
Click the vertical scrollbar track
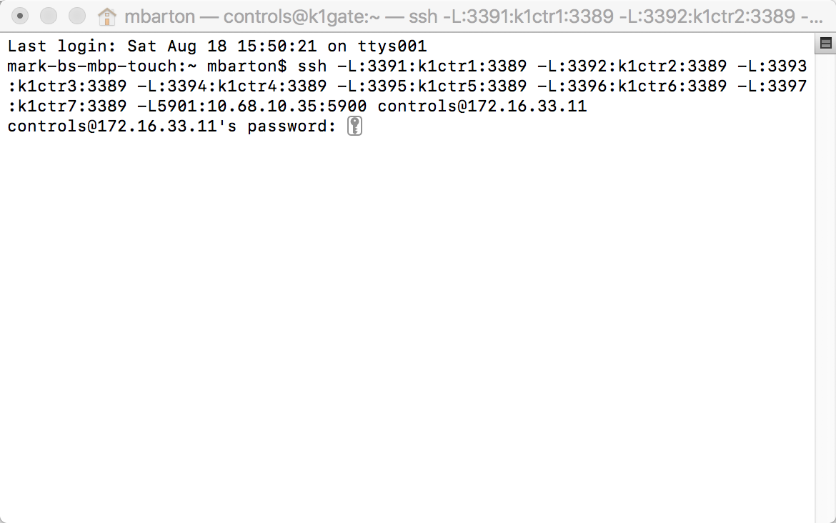825,286
